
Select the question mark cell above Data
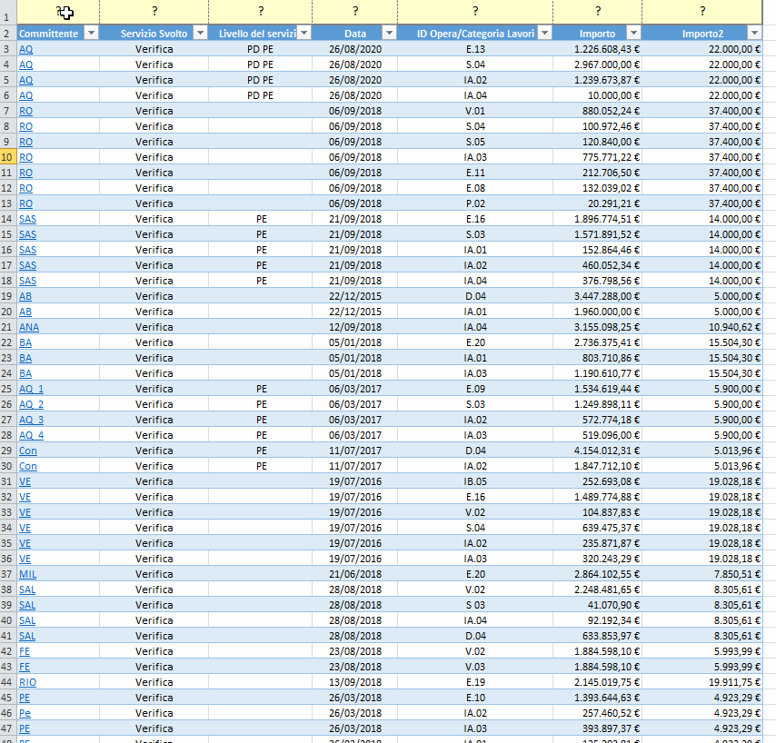355,12
